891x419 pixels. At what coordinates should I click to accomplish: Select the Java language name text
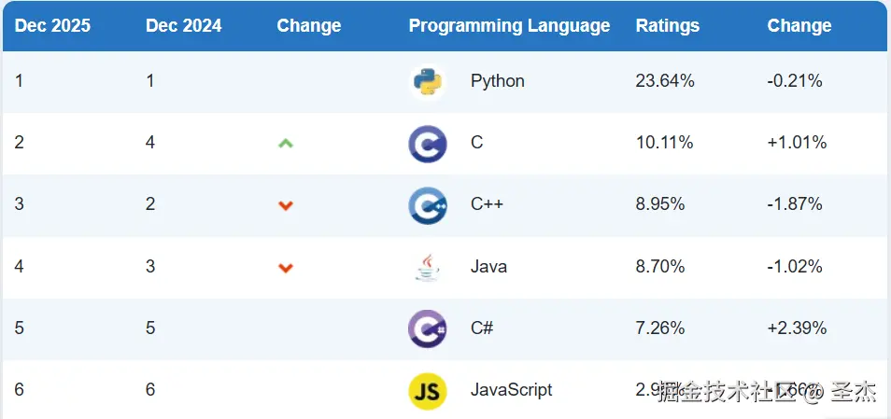point(488,267)
